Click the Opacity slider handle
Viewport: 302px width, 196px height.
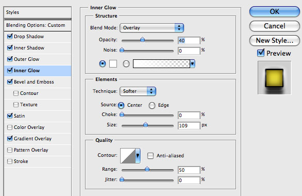pyautogui.click(x=143, y=40)
